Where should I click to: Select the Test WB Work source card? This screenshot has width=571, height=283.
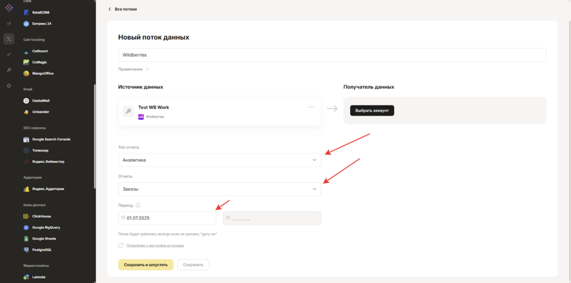tap(220, 111)
